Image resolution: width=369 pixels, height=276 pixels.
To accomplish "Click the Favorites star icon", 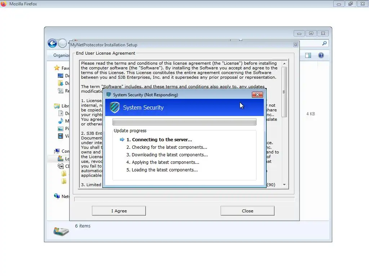I will click(x=57, y=68).
